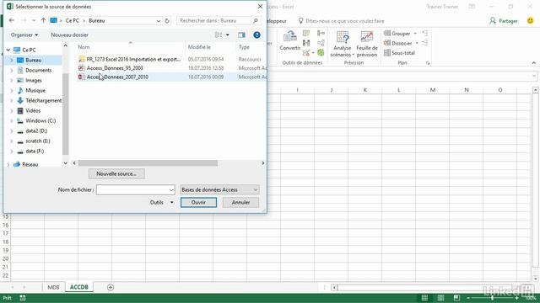Expand the Documents tree node
The image size is (540, 303).
coord(11,71)
